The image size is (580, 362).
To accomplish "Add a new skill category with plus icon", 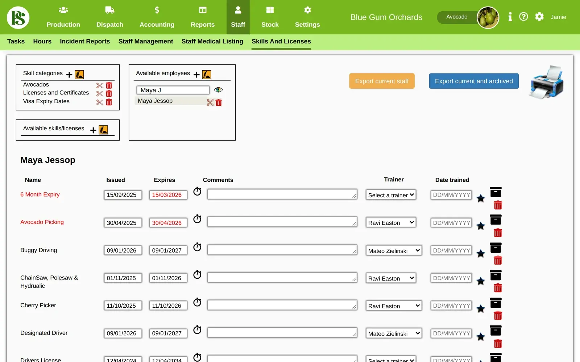I will tap(69, 75).
